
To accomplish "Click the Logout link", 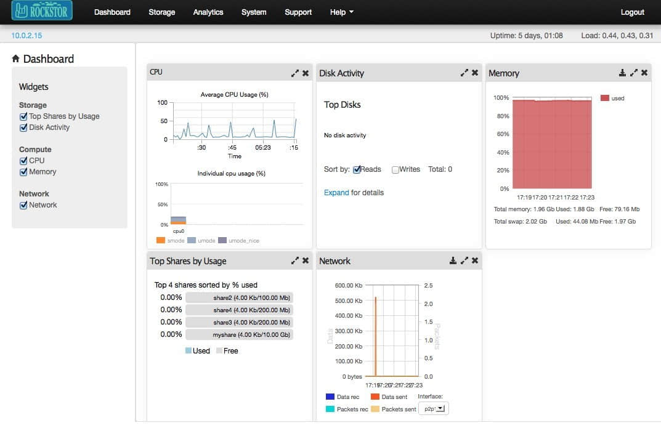I will click(x=632, y=12).
